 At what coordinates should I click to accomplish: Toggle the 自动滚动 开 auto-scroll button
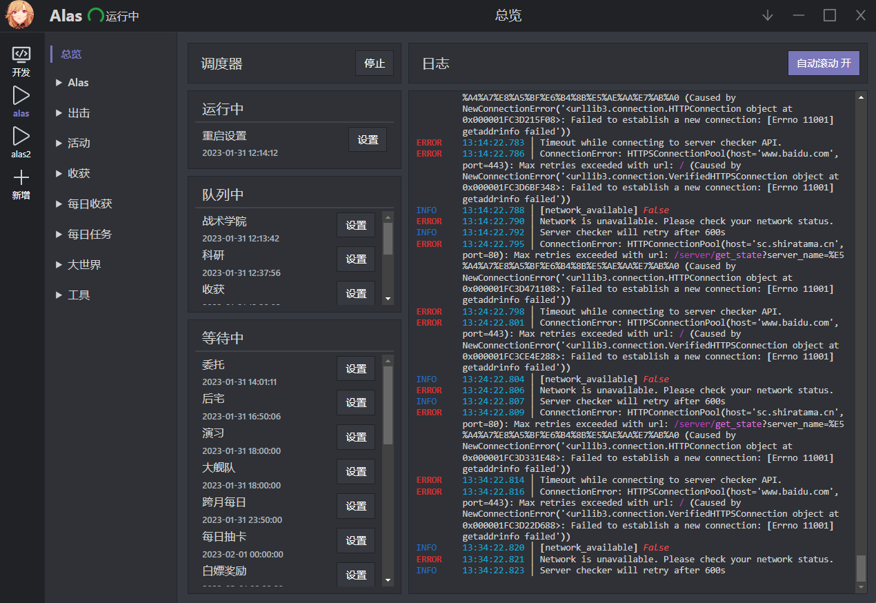coord(824,63)
